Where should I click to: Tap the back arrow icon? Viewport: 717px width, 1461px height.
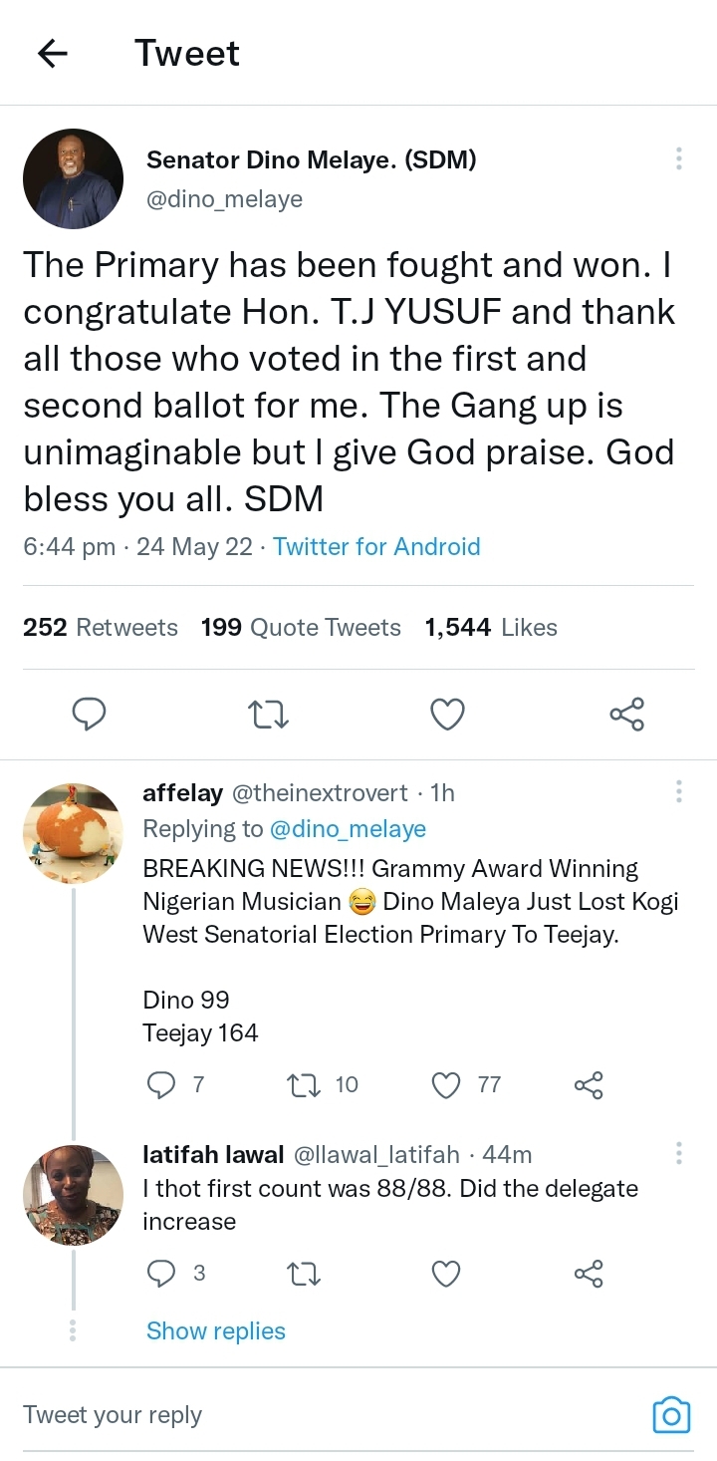(52, 54)
